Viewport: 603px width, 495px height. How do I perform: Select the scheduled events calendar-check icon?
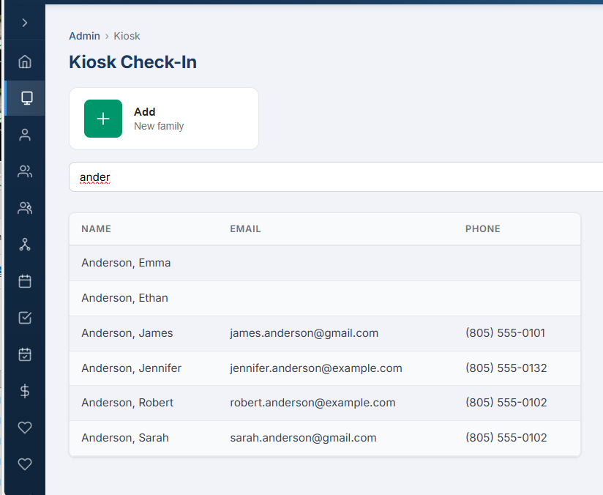tap(25, 354)
